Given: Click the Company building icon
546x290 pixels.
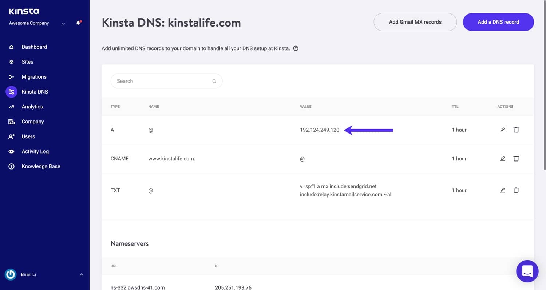Looking at the screenshot, I should [x=11, y=122].
